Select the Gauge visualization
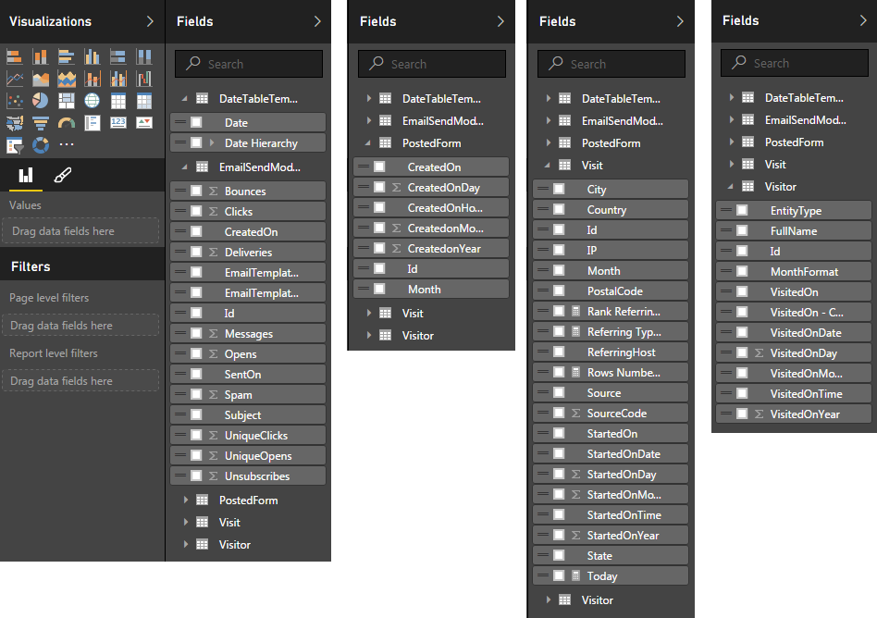This screenshot has width=877, height=618. click(x=67, y=122)
